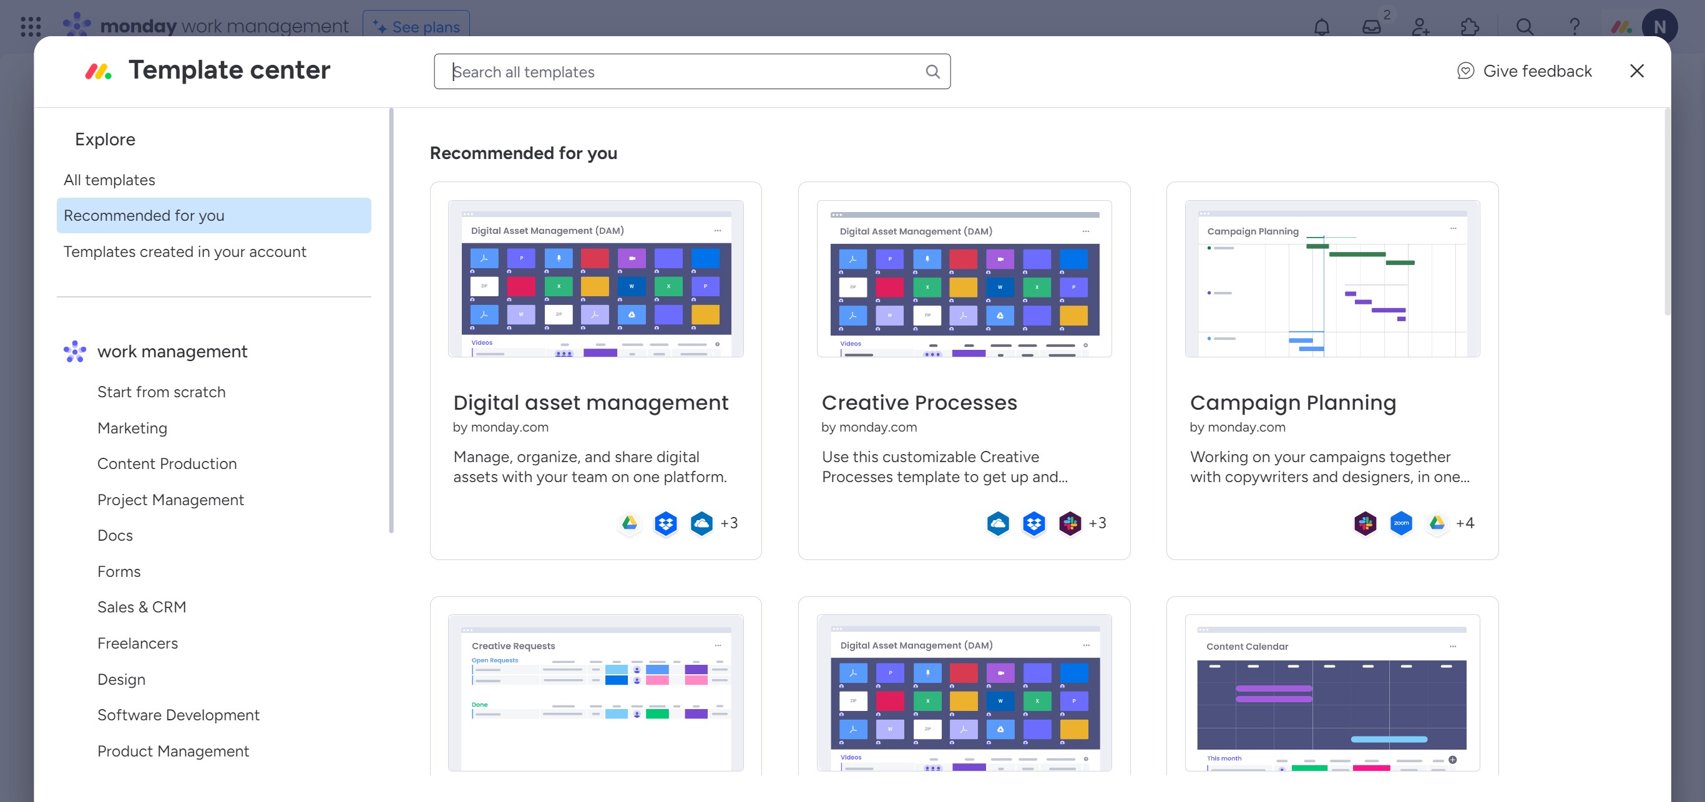The image size is (1705, 802).
Task: Click the search magnifier icon in the template search field
Action: point(932,71)
